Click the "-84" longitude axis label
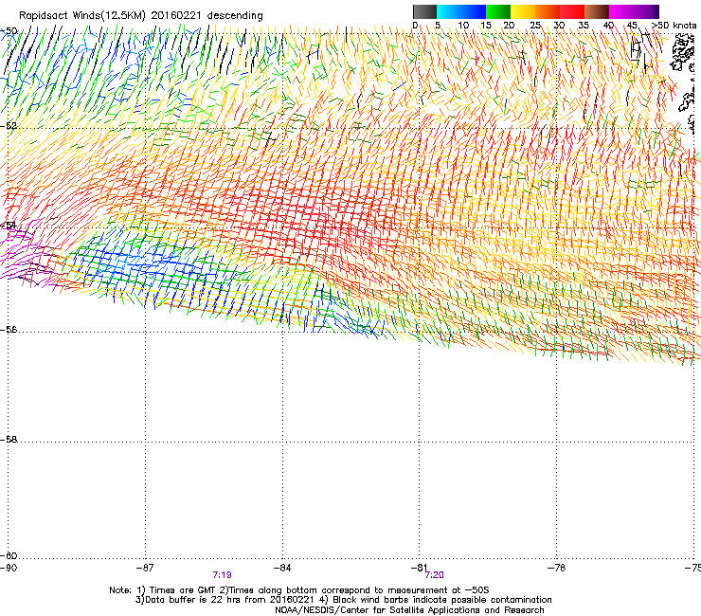701x616 pixels. tap(282, 568)
